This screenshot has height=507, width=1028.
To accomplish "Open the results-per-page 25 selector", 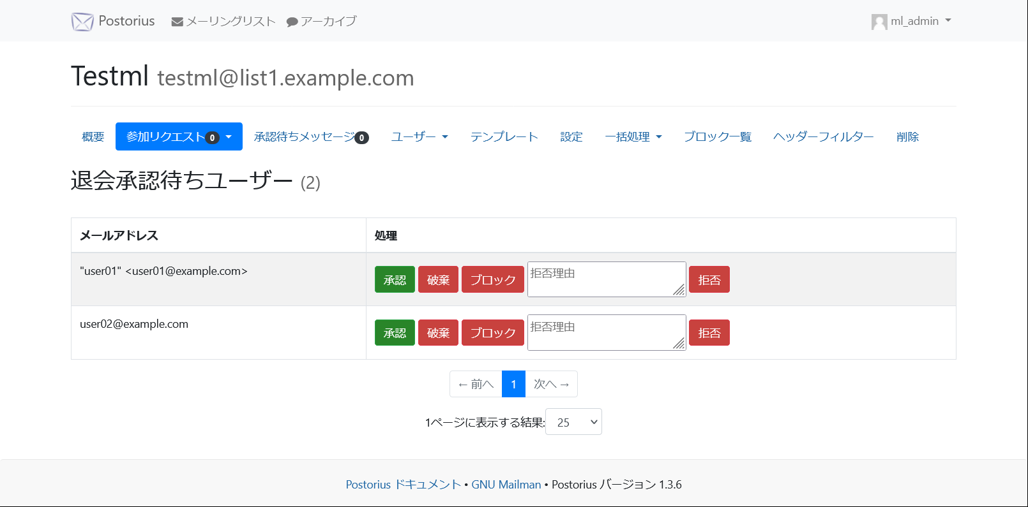I will click(x=573, y=422).
